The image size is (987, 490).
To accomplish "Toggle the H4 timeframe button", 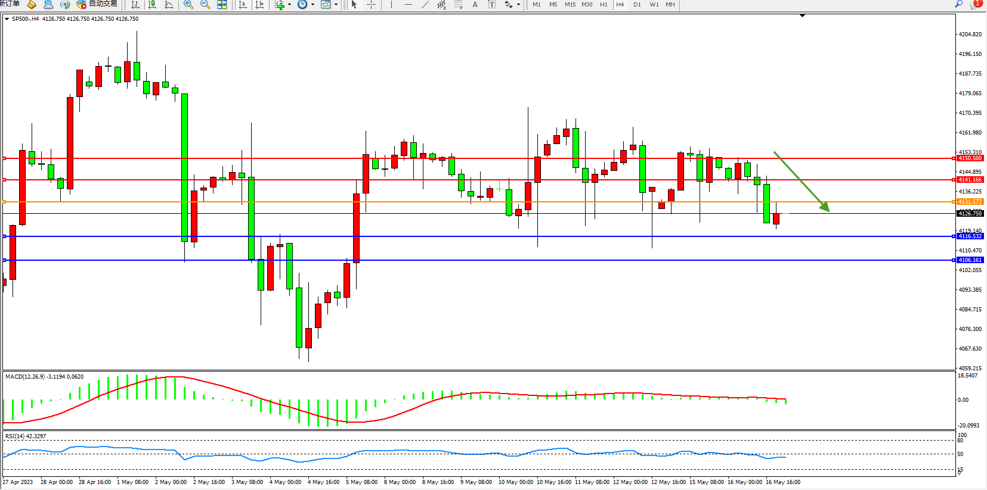I will pos(620,5).
